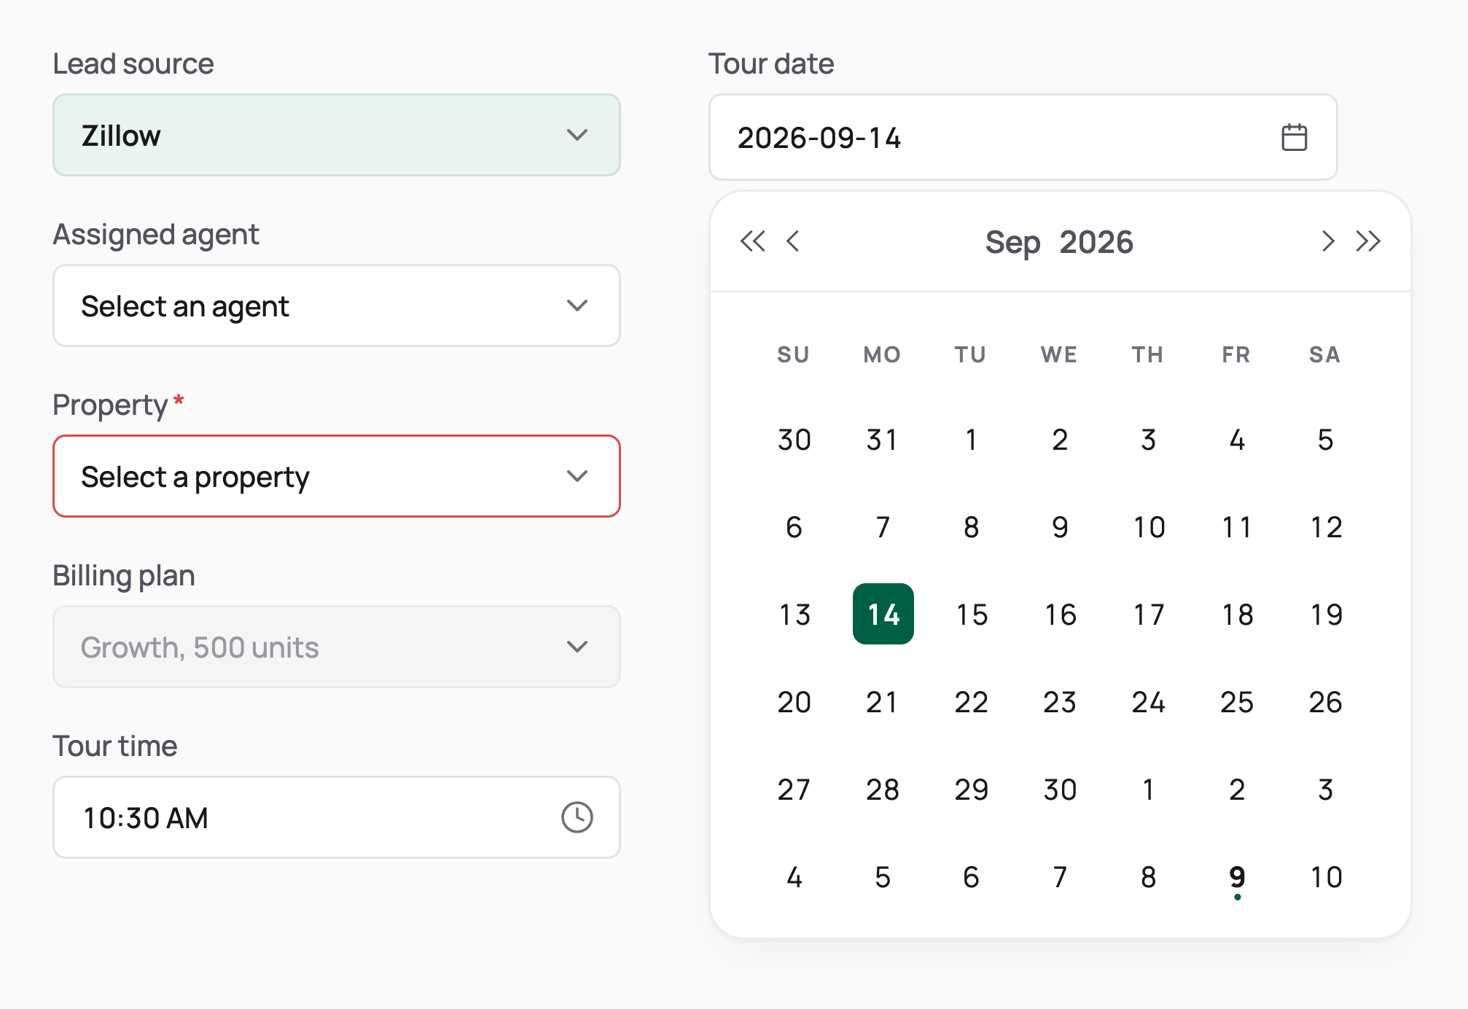1468x1009 pixels.
Task: Pick date 24 in the calendar
Action: coord(1149,701)
